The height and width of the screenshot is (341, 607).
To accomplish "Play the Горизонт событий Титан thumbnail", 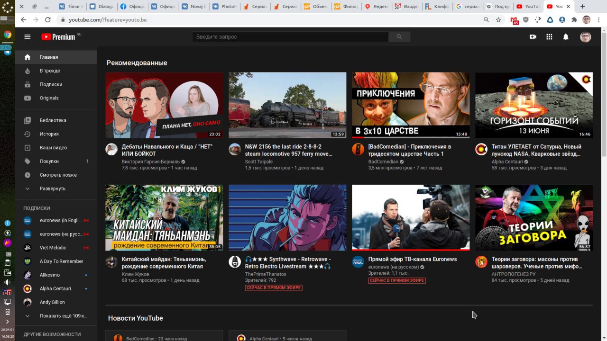I will pos(534,105).
